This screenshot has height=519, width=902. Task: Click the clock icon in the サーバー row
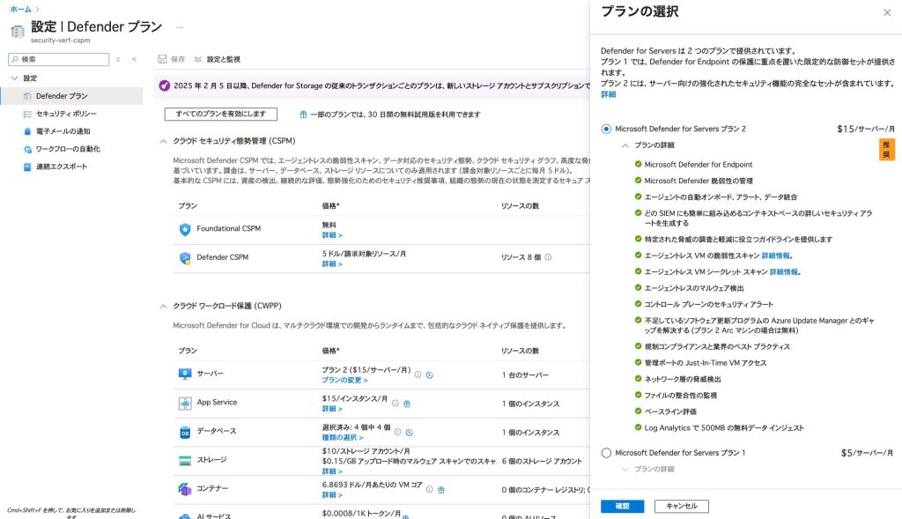pyautogui.click(x=429, y=374)
